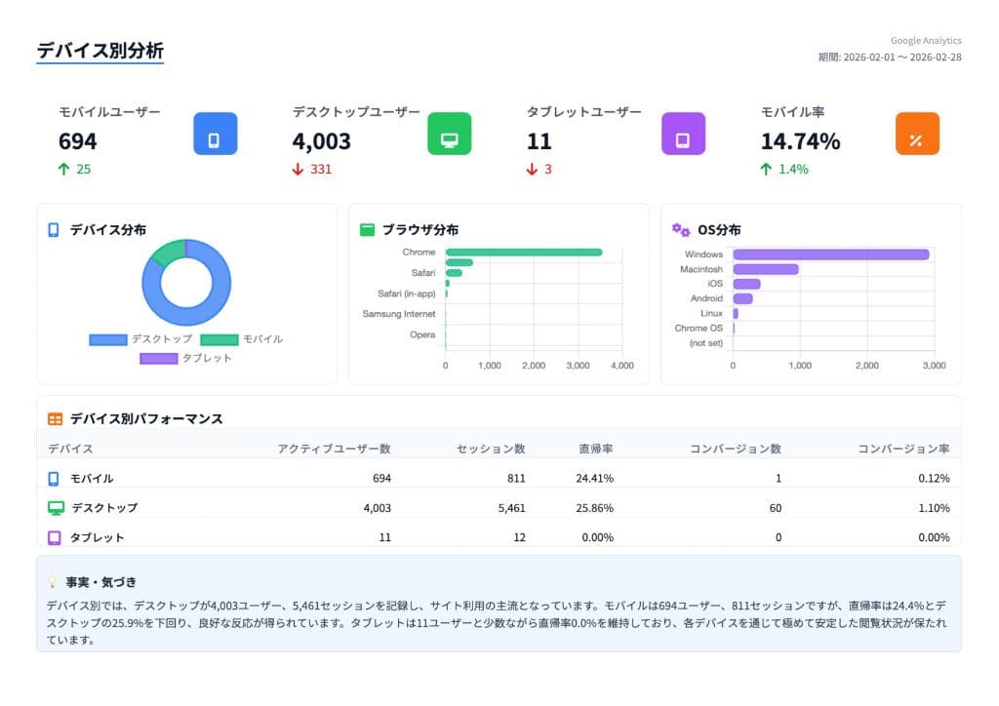Click the lightbulb icon in 事実・気づき section
999x706 pixels.
(50, 582)
